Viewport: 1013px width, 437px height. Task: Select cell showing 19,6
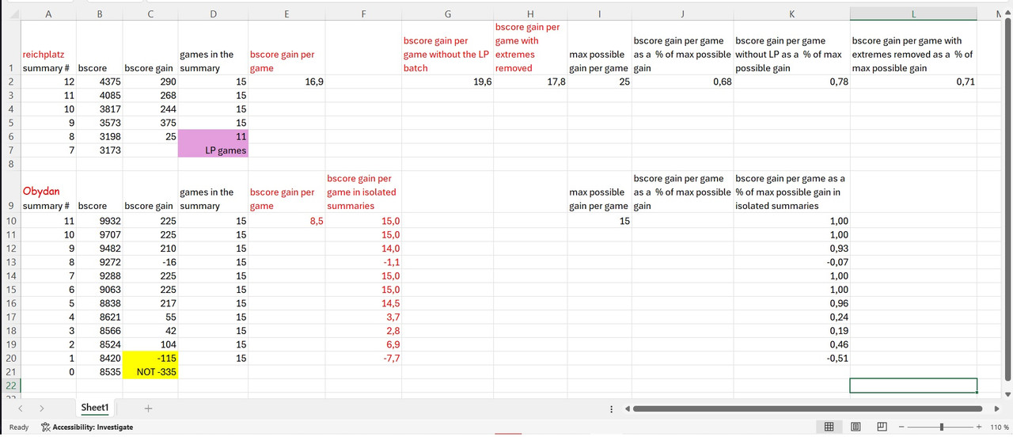(448, 82)
